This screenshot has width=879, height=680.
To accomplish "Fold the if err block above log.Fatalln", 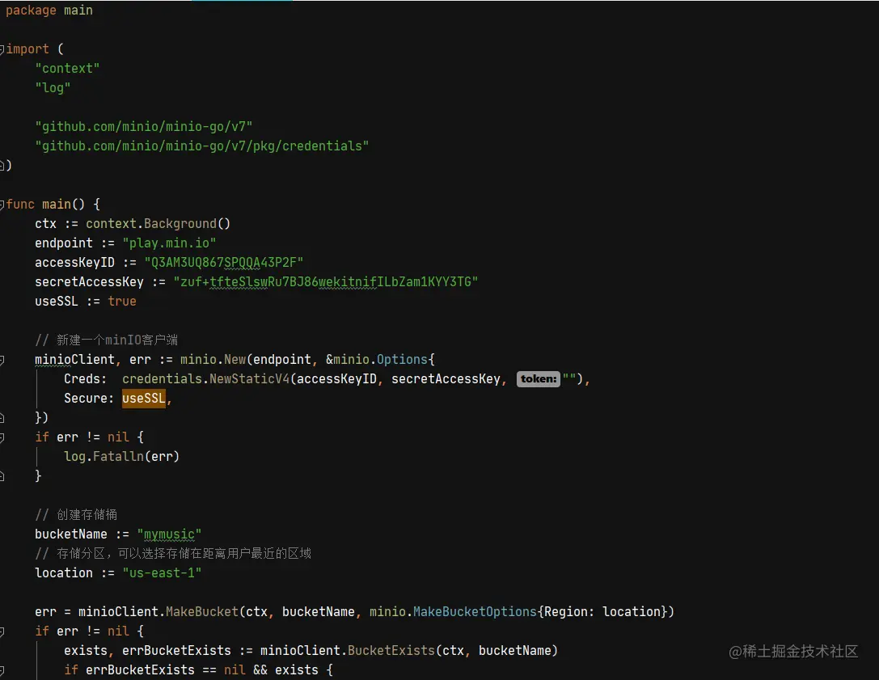I will point(2,437).
